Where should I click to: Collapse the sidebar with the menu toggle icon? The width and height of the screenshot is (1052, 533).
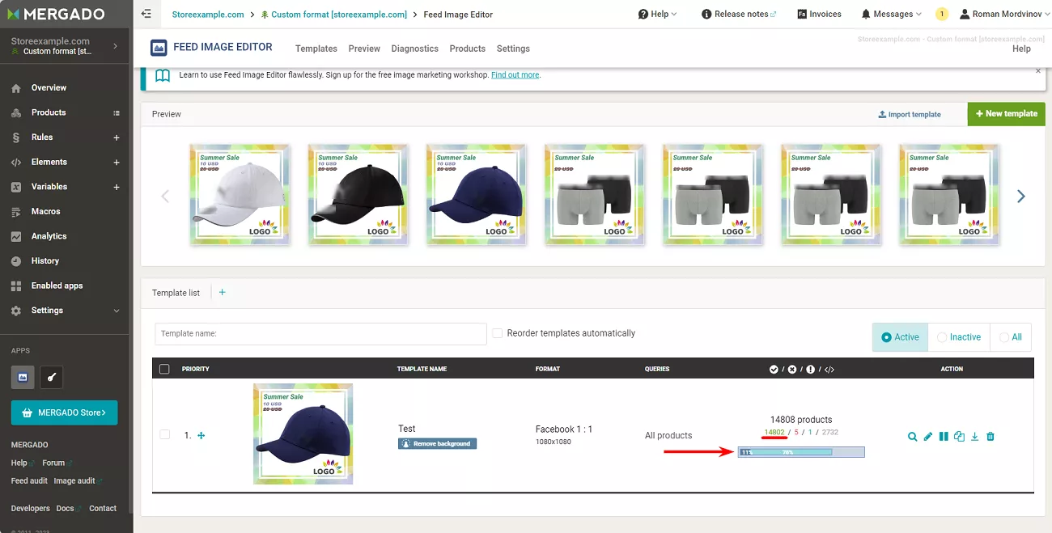tap(146, 14)
